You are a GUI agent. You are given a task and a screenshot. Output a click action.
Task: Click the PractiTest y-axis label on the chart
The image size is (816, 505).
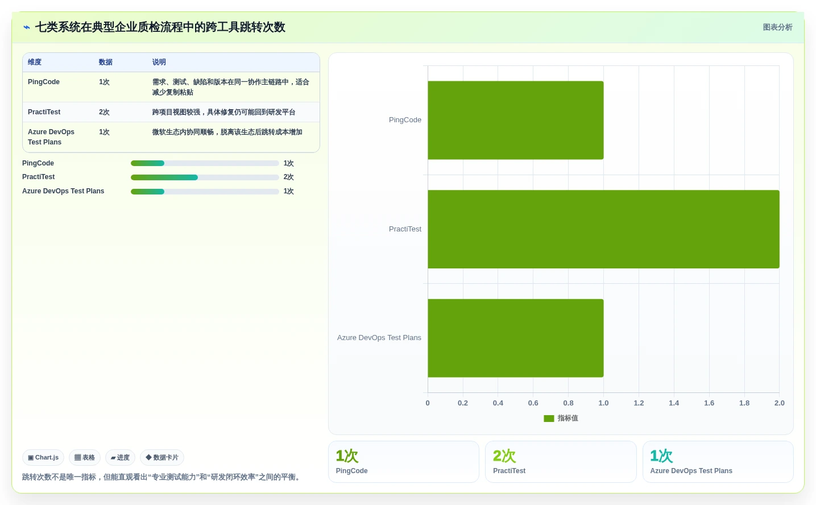pos(405,229)
